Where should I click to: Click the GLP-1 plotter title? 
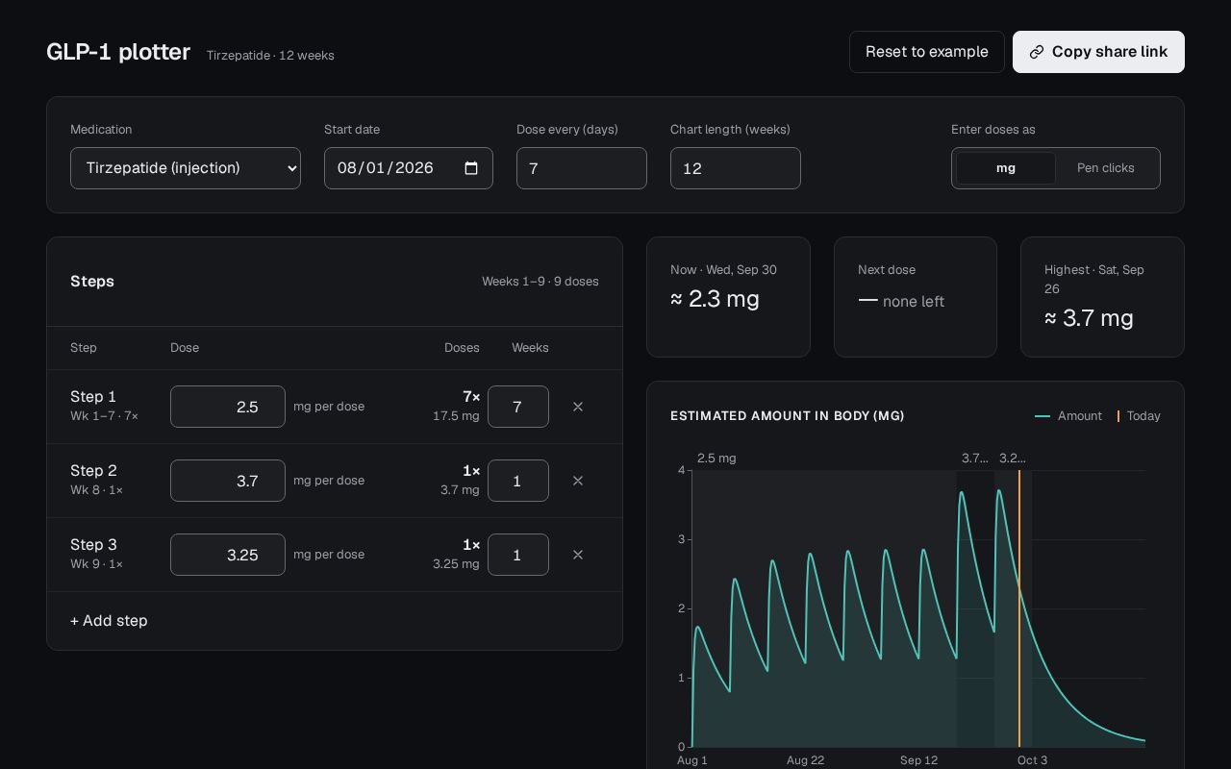pos(118,52)
